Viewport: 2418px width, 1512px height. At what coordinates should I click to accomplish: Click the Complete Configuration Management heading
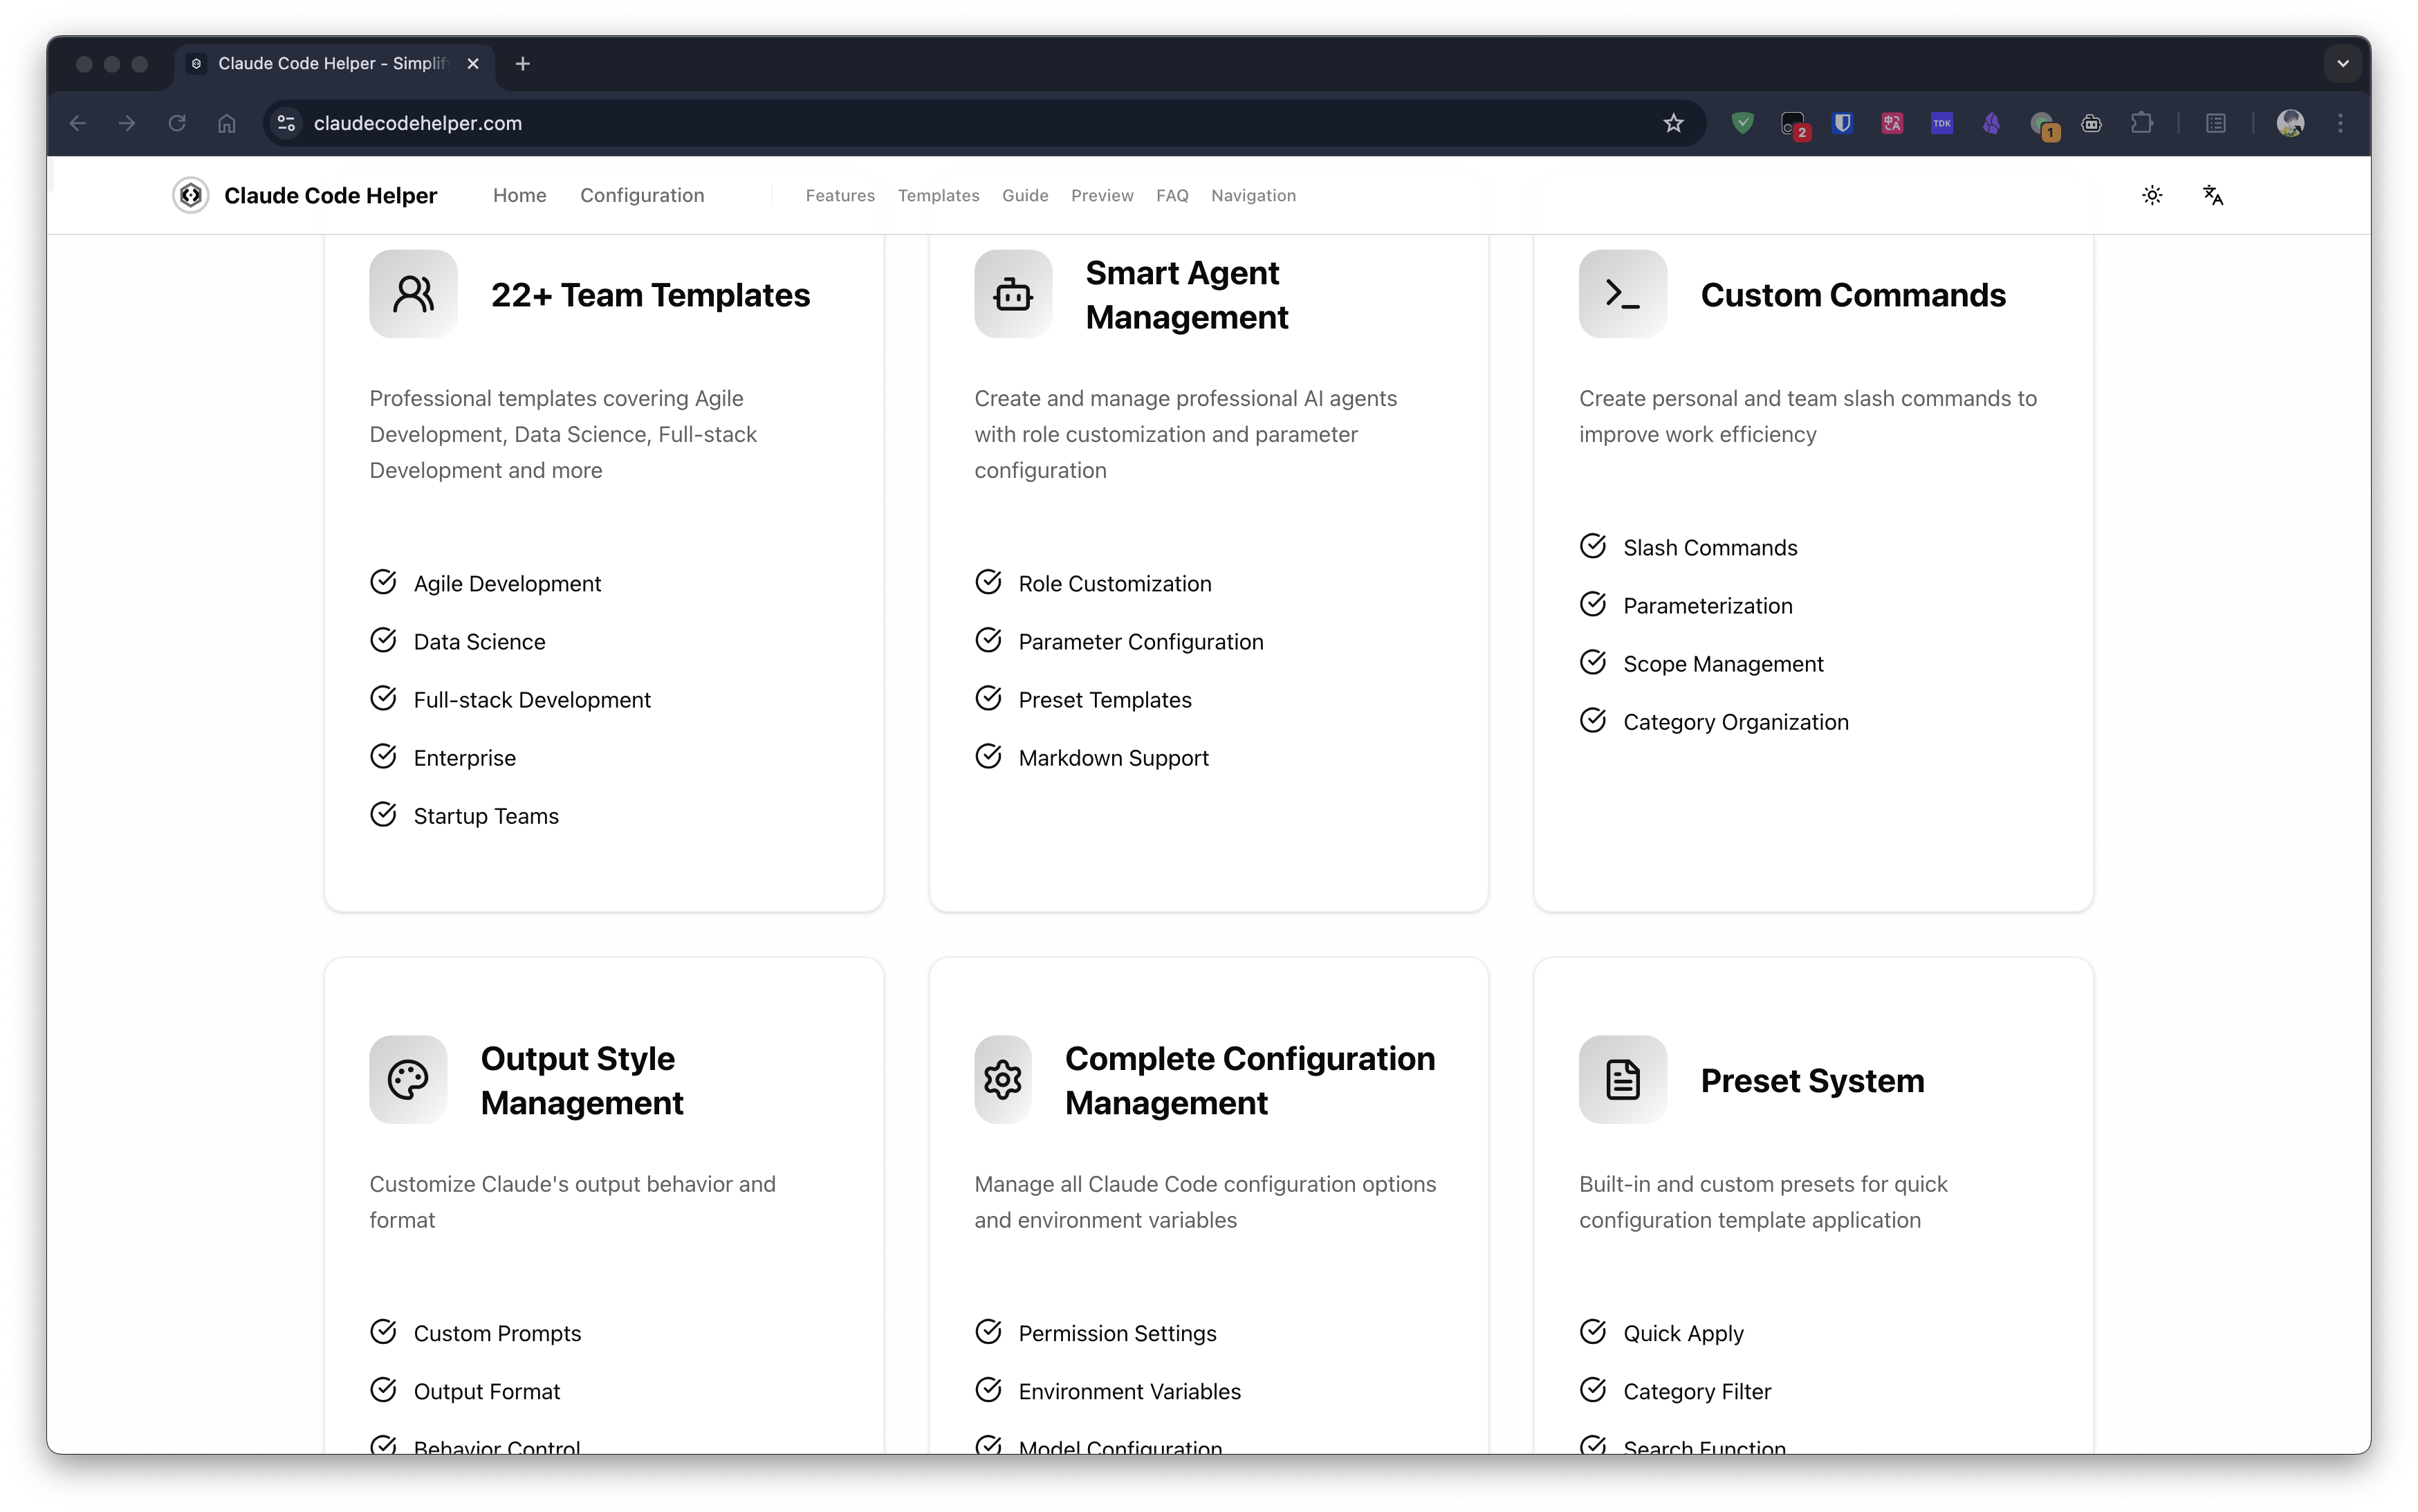[x=1250, y=1080]
